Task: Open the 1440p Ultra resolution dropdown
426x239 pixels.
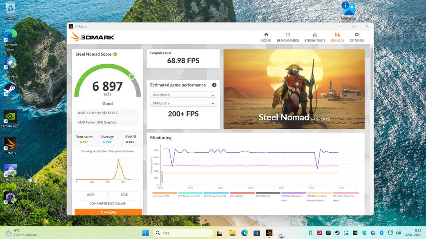Action: [x=183, y=103]
